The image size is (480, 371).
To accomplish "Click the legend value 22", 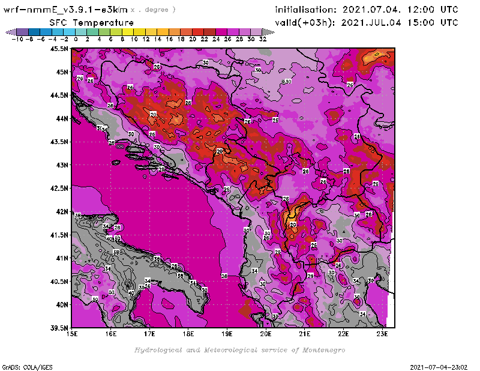I will pos(204,40).
